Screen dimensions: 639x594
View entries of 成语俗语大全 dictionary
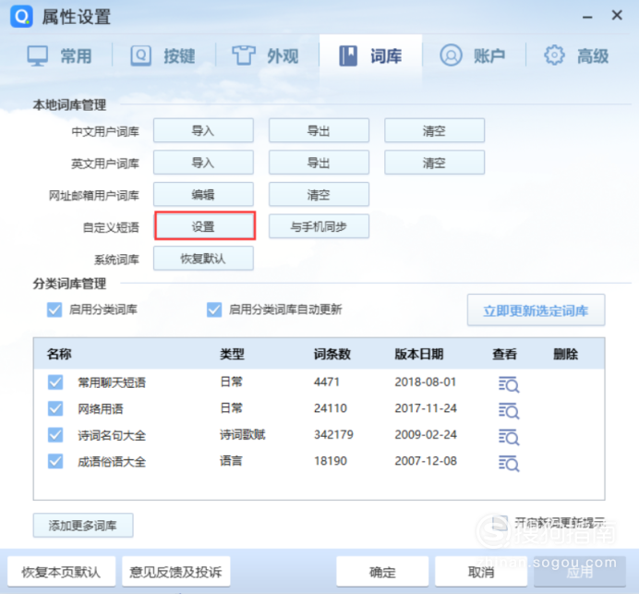509,464
